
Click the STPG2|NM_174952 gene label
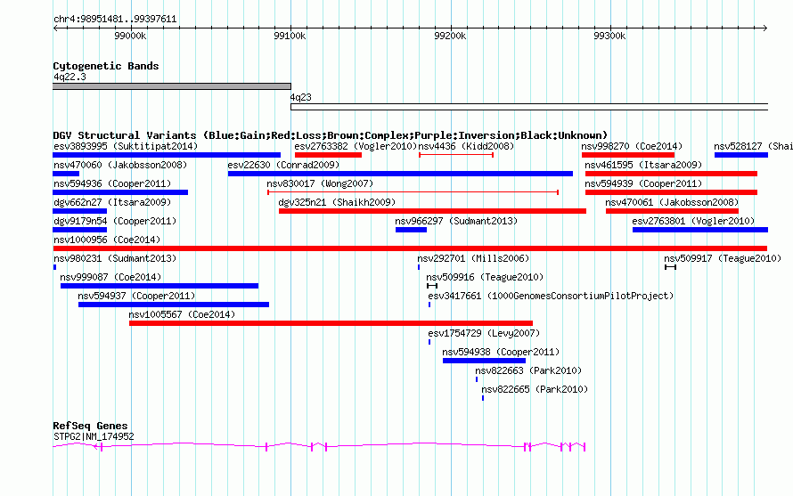[x=94, y=436]
